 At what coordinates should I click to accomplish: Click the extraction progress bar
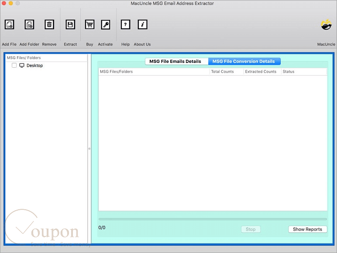tap(213, 219)
